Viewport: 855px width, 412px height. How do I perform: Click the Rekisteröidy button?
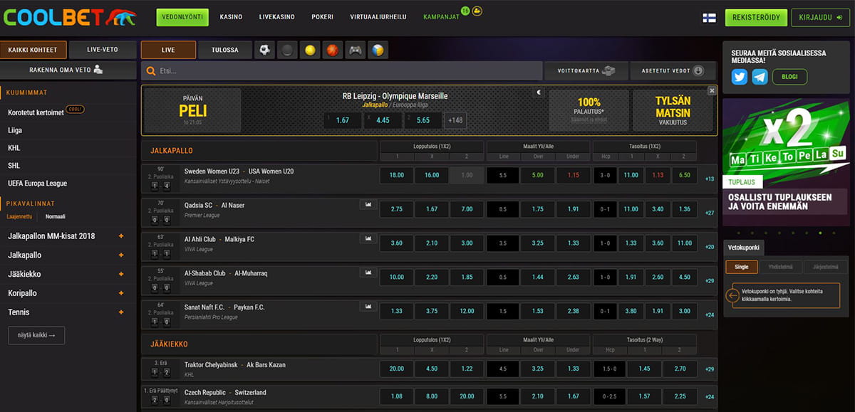click(x=756, y=18)
